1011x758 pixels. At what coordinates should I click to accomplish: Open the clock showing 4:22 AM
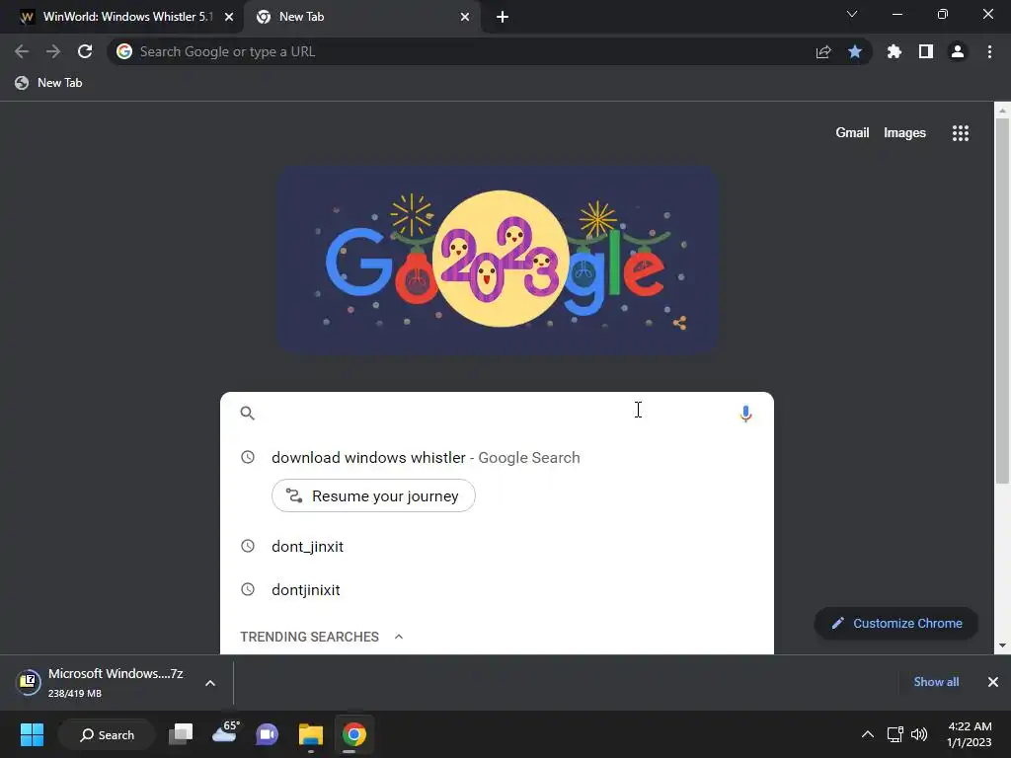[970, 734]
